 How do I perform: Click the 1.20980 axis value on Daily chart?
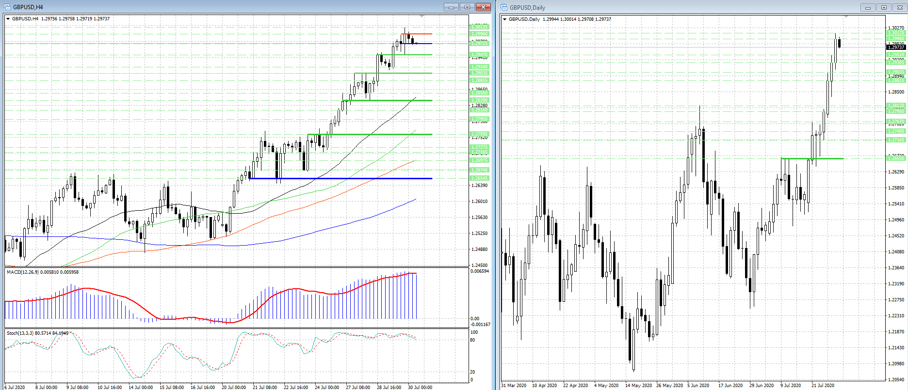896,364
